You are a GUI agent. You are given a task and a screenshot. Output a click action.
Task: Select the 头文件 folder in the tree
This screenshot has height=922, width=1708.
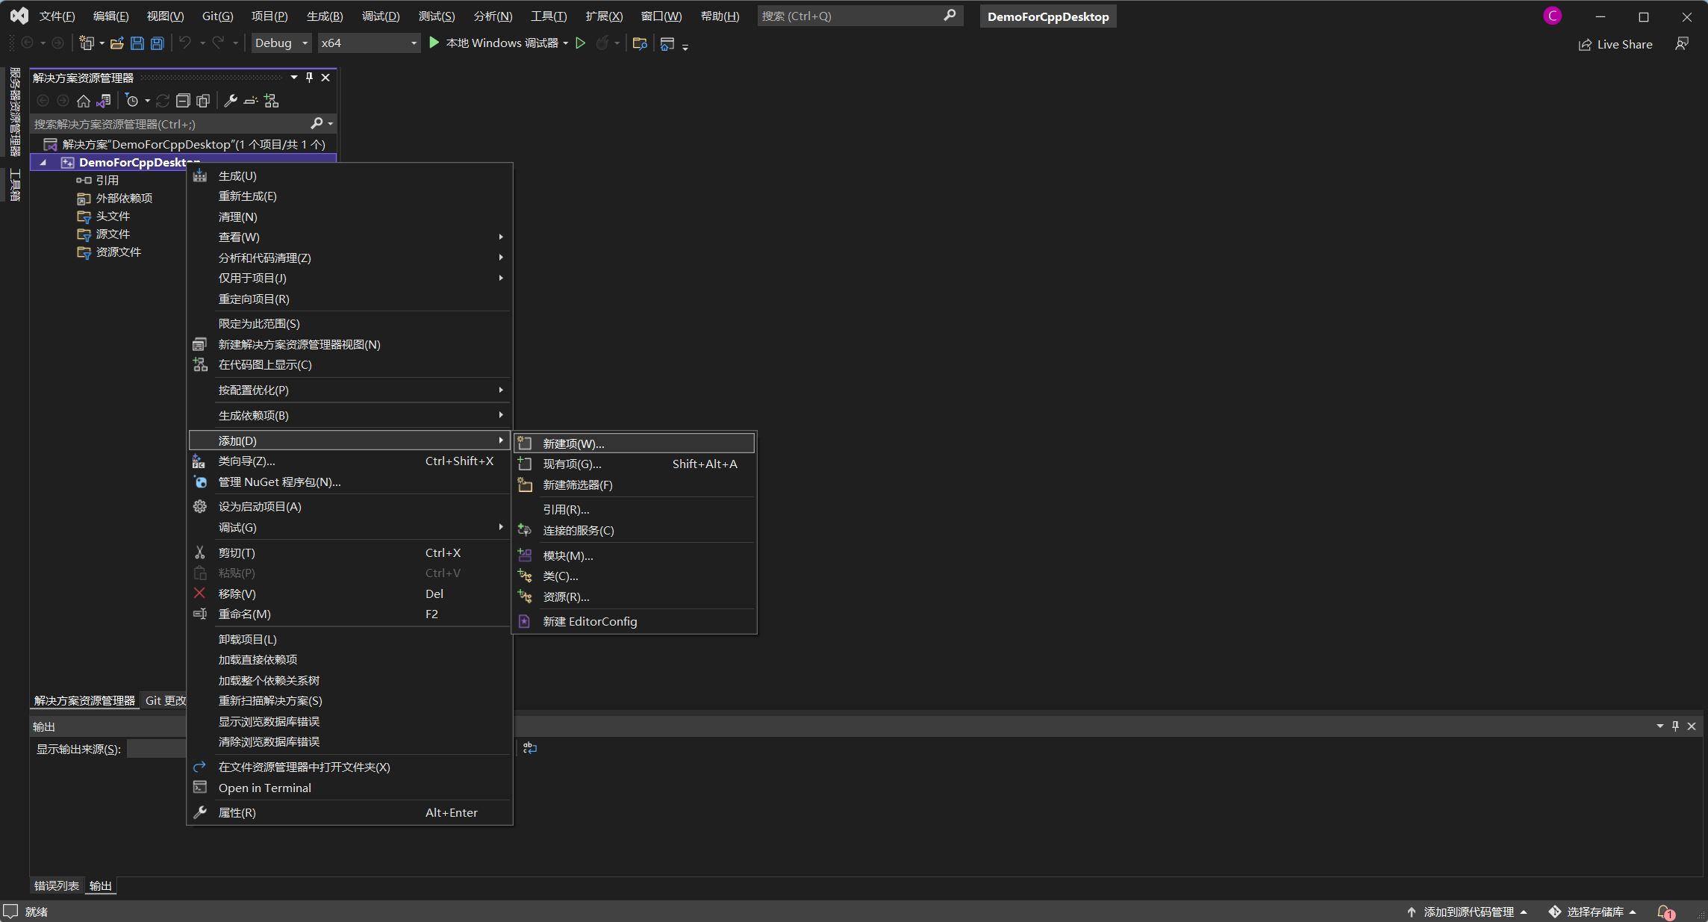[x=113, y=217]
